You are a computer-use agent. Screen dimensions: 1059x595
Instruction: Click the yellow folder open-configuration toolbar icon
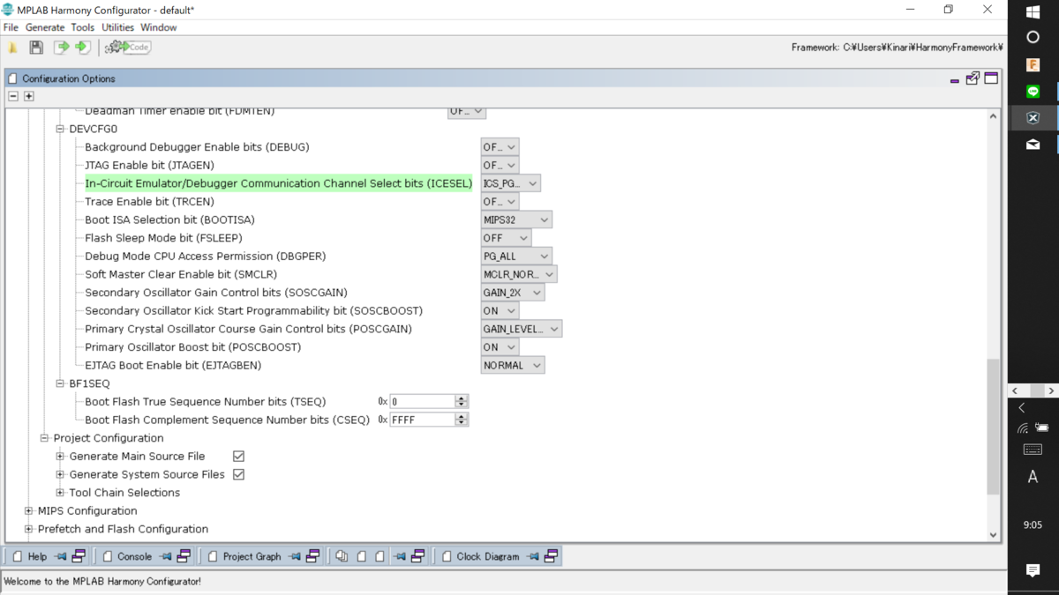[x=13, y=48]
